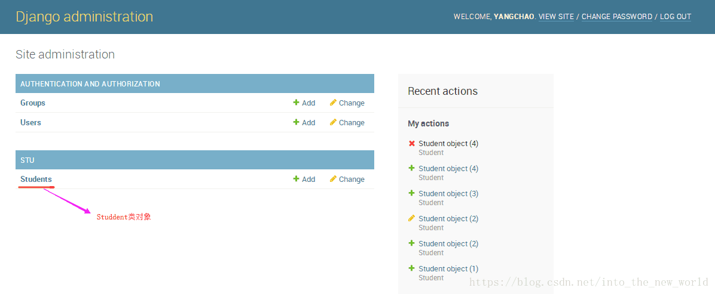The image size is (715, 294).
Task: Click the My actions heading
Action: click(x=428, y=123)
